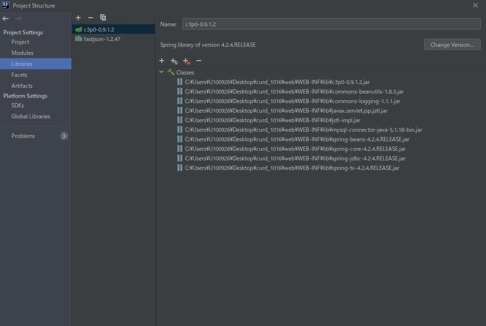Screen dimensions: 486x326
Task: Open the Problems page
Action: coord(36,136)
